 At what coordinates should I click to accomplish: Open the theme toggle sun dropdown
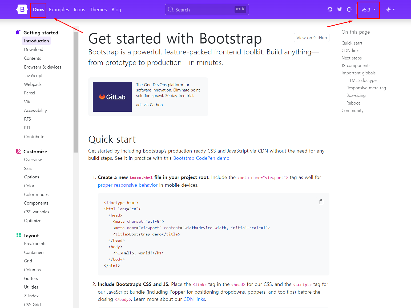coord(390,10)
